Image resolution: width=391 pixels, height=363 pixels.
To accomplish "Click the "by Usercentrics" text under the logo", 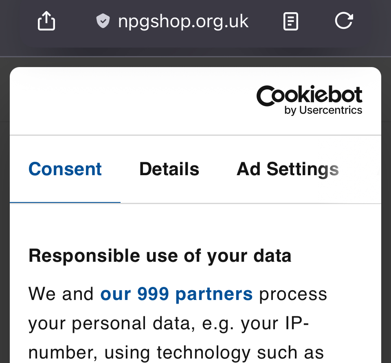I will (x=323, y=110).
